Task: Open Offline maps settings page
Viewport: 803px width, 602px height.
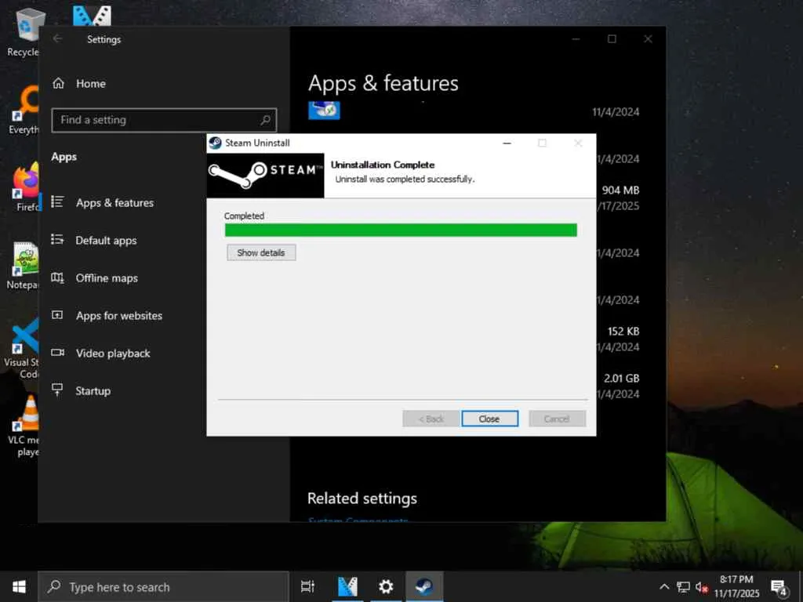Action: [x=107, y=278]
